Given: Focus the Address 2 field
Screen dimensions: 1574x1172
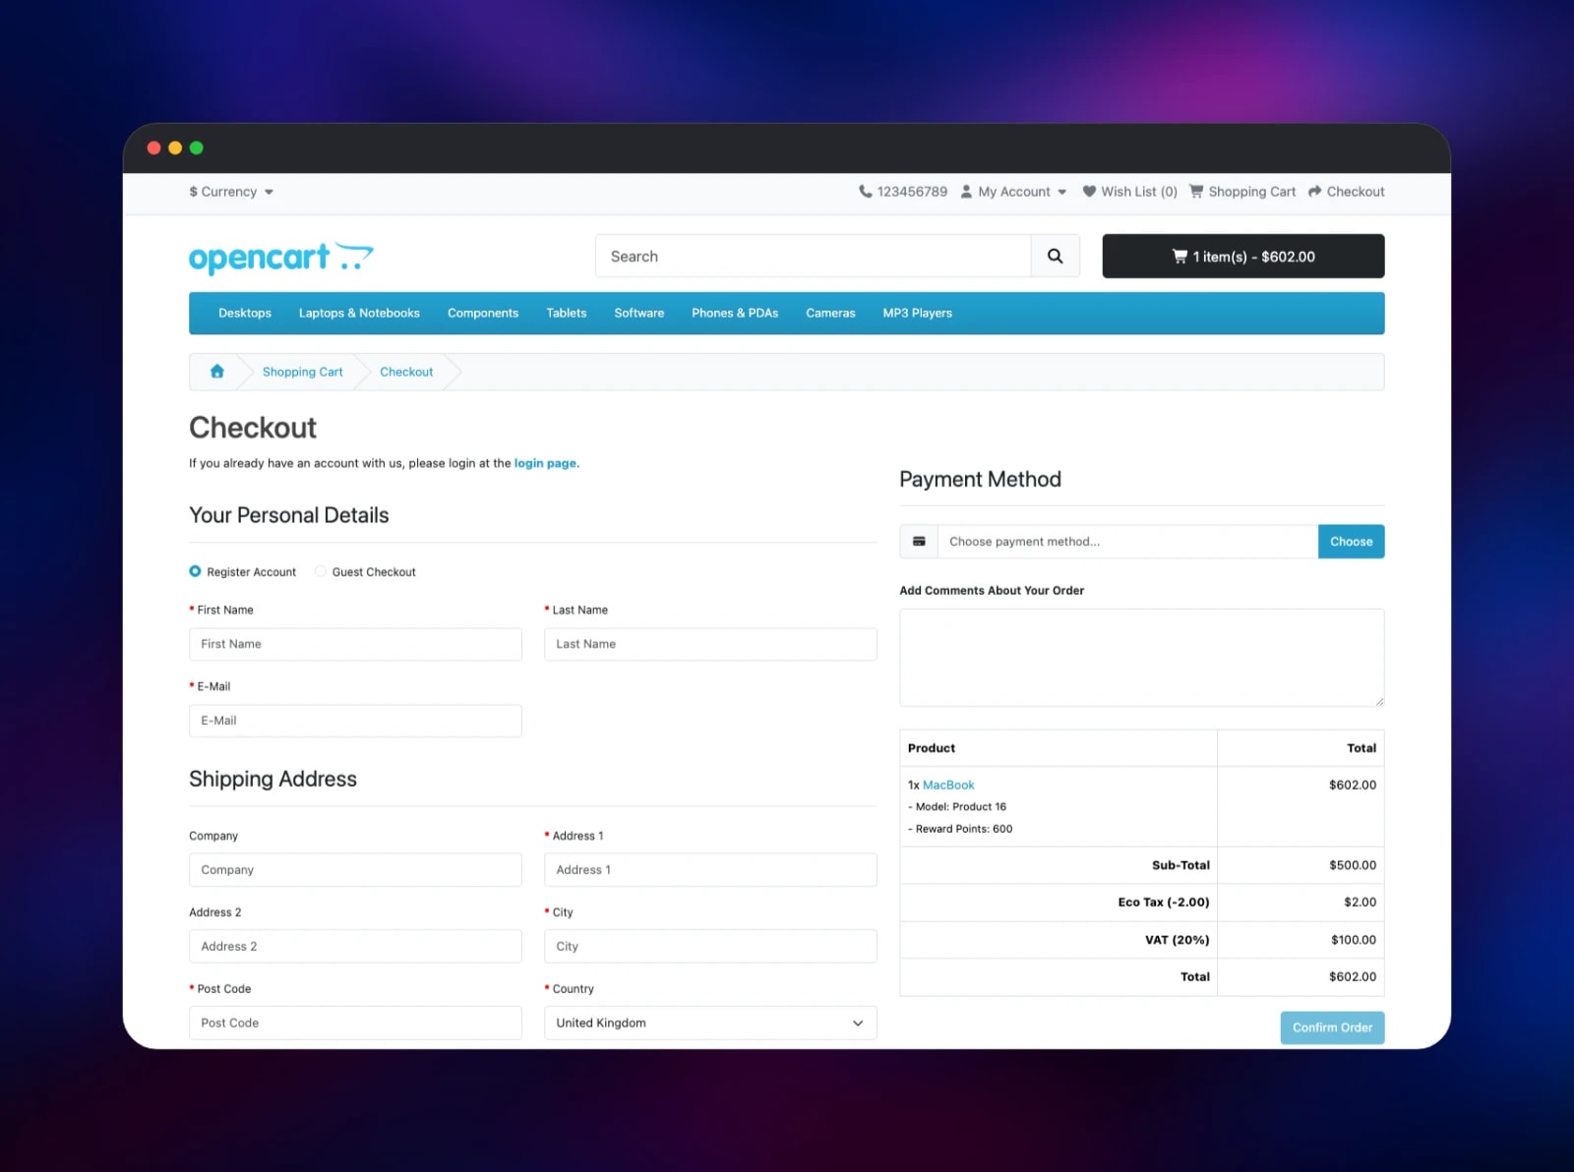Looking at the screenshot, I should [x=355, y=947].
